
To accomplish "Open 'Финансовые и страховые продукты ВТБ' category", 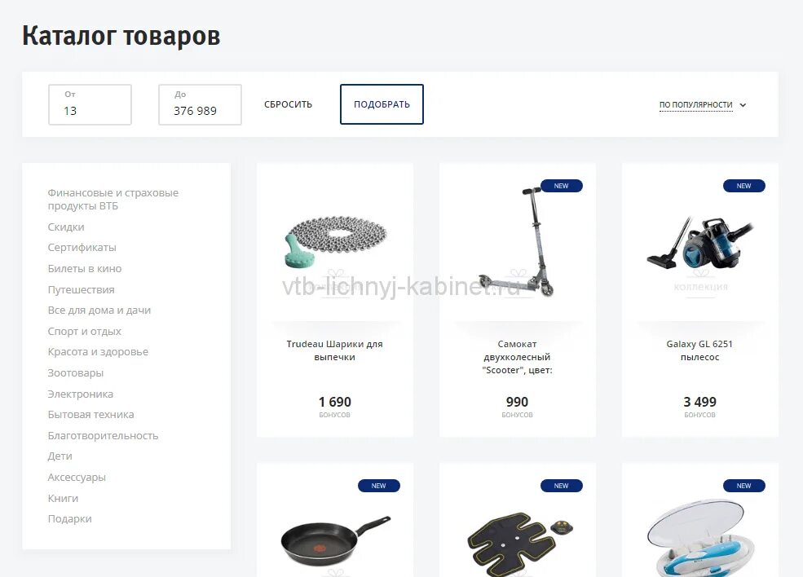I will [113, 199].
